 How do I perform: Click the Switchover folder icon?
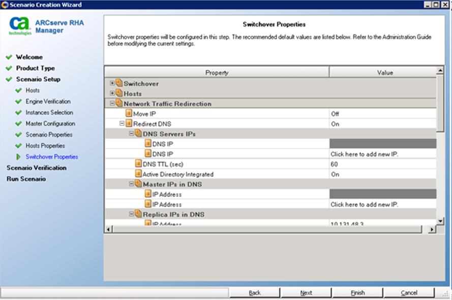(119, 83)
